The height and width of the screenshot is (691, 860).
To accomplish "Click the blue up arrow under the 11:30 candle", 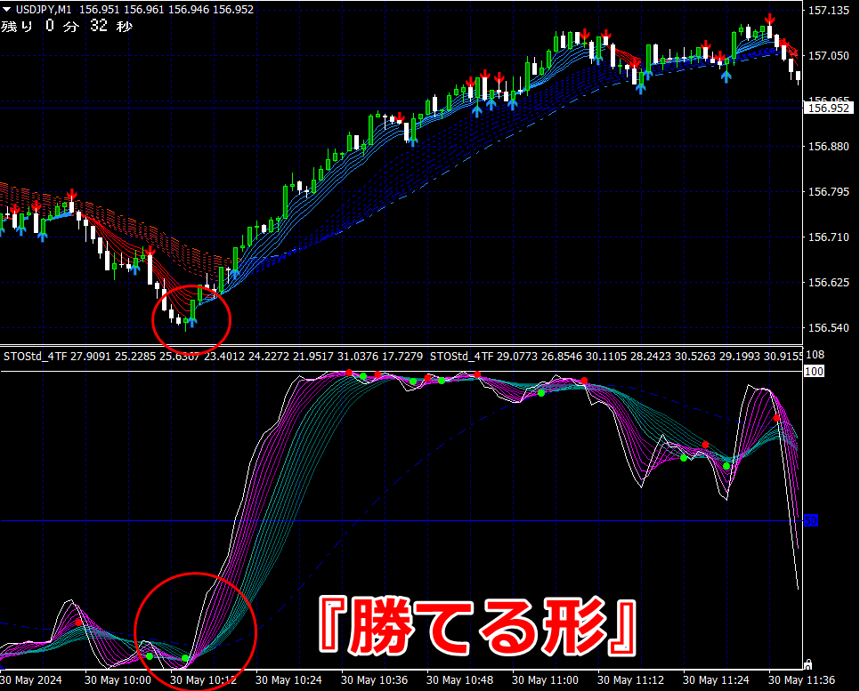I will tap(726, 76).
